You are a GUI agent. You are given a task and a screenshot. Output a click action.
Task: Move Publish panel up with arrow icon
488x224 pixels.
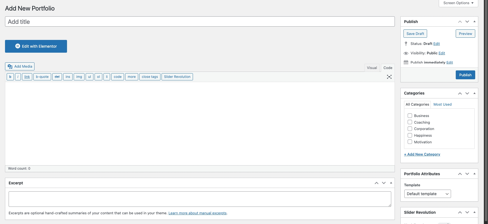click(460, 22)
